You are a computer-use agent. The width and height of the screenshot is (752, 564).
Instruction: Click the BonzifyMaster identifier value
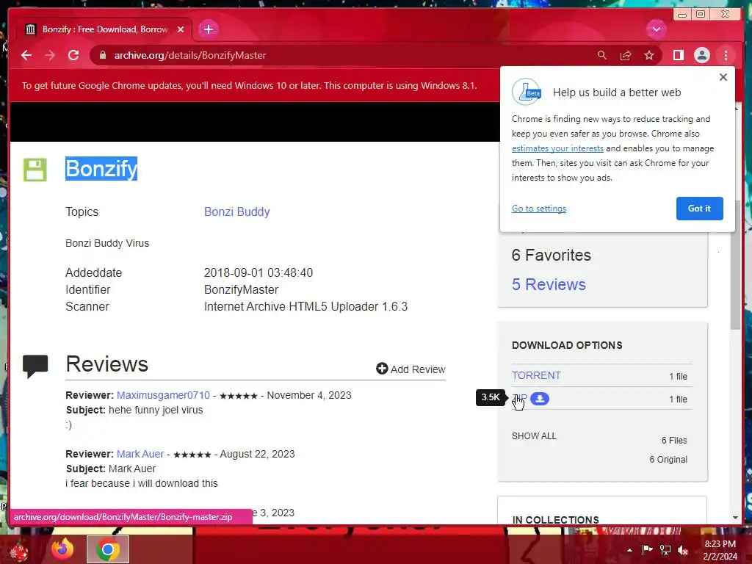241,289
